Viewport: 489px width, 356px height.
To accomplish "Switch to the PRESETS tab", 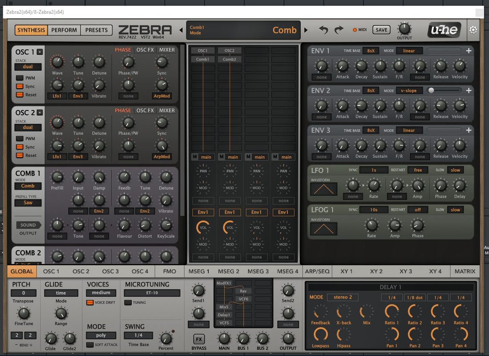I will click(x=97, y=30).
